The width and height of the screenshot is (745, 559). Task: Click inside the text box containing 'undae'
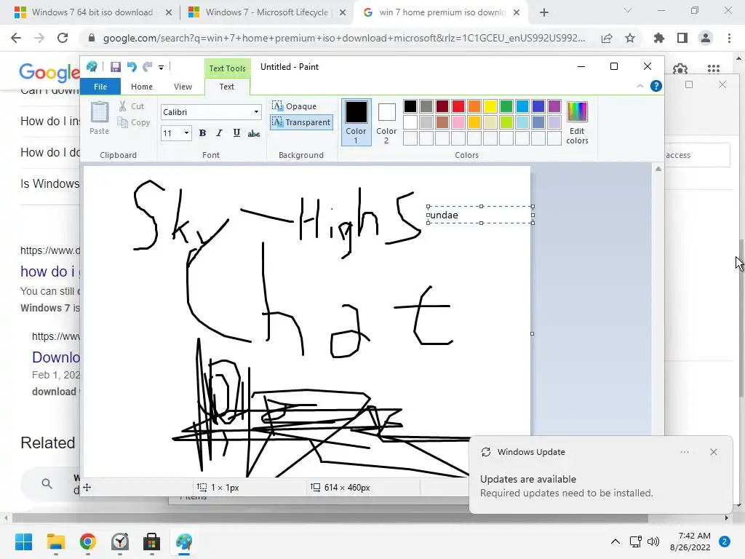[480, 215]
